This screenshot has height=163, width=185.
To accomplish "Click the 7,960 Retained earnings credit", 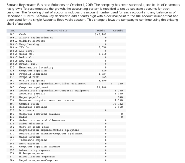I will [x=119, y=107].
